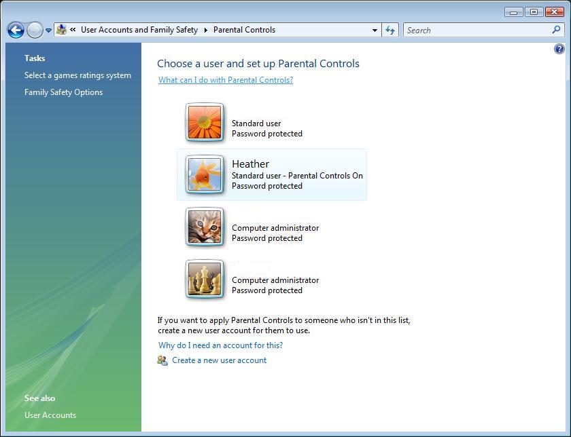Click the search magnifier icon

pyautogui.click(x=556, y=30)
